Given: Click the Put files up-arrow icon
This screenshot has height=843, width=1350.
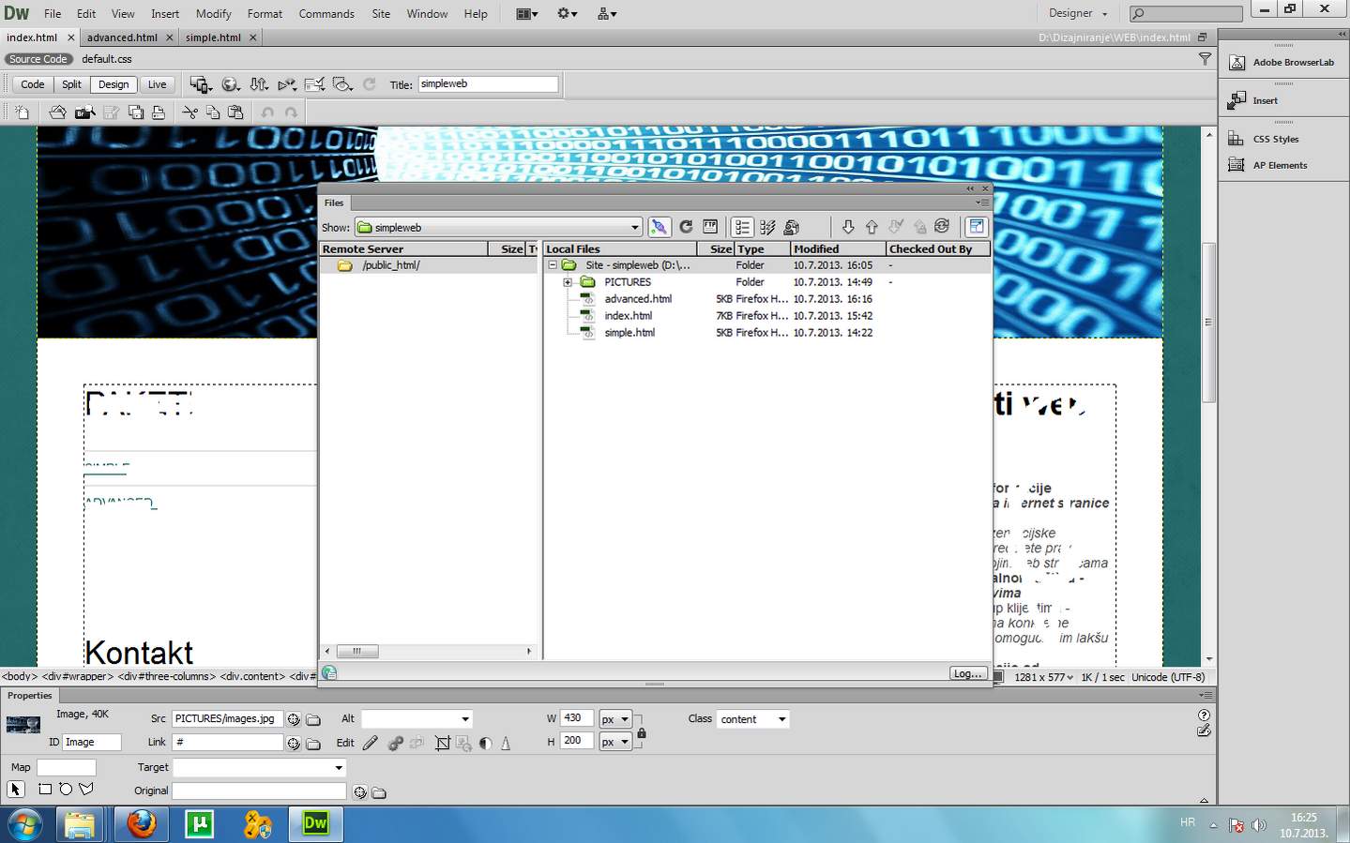Looking at the screenshot, I should pos(872,227).
